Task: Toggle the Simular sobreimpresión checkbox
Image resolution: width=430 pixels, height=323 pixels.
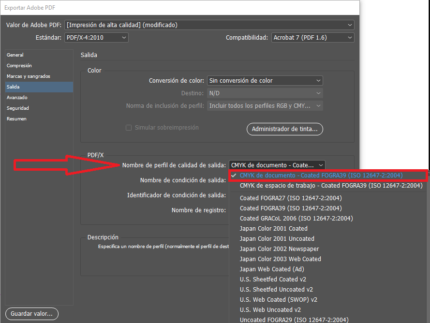Action: coord(128,128)
